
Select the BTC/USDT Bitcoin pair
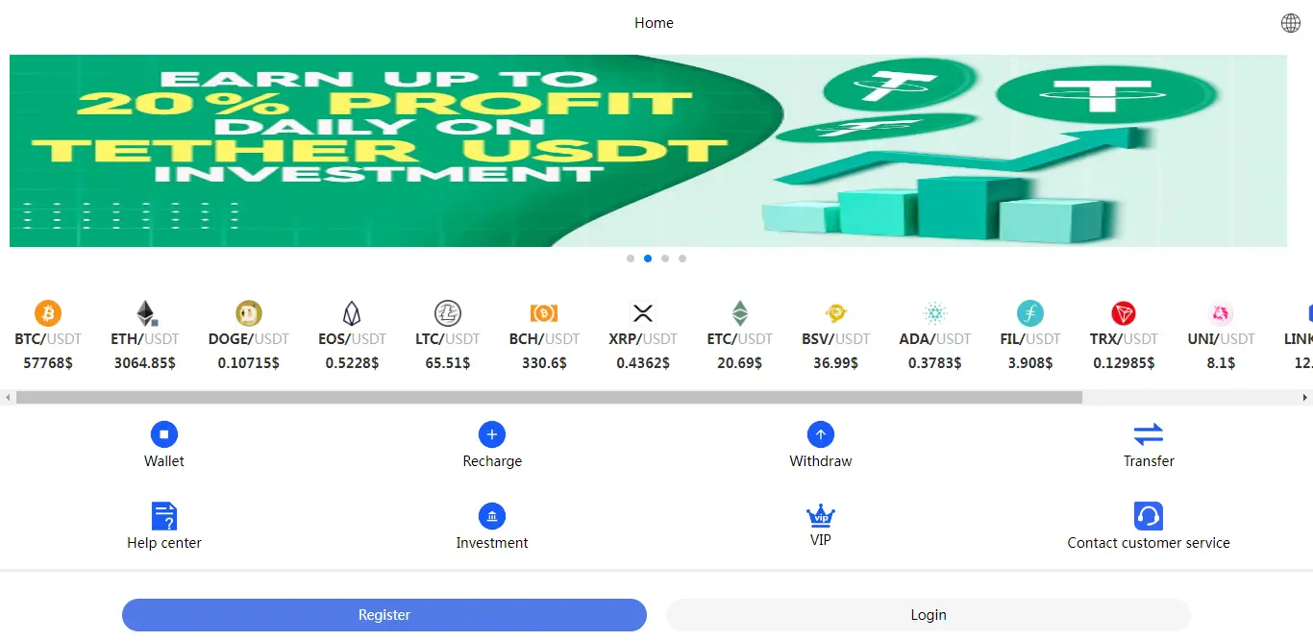tap(48, 336)
